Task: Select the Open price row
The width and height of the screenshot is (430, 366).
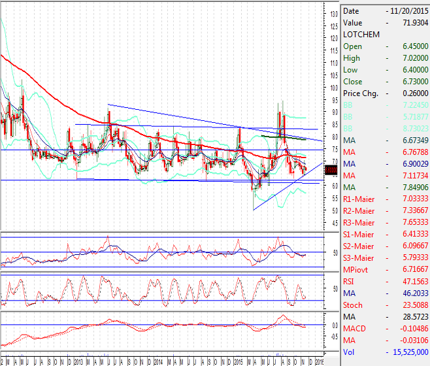Action: [384, 46]
